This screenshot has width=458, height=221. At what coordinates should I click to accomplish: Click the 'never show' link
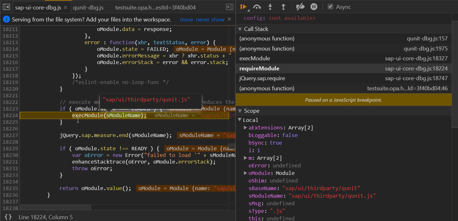(210, 20)
